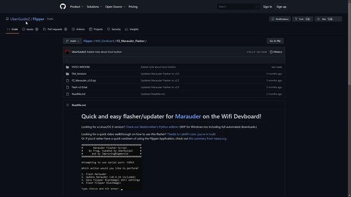Open commit 'Added note about boot button'
This screenshot has width=351, height=197.
coord(104,52)
